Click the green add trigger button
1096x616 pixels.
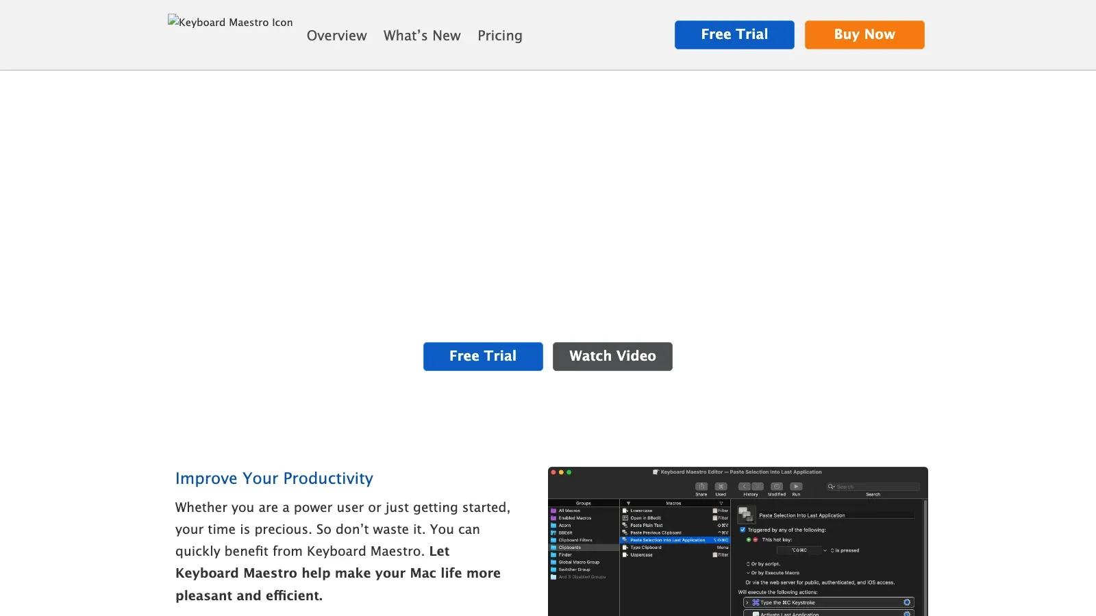point(749,540)
